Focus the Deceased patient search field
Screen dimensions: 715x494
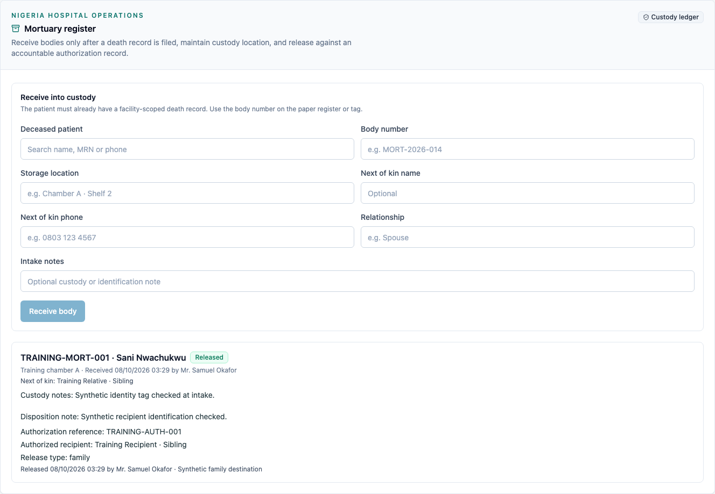pyautogui.click(x=187, y=149)
